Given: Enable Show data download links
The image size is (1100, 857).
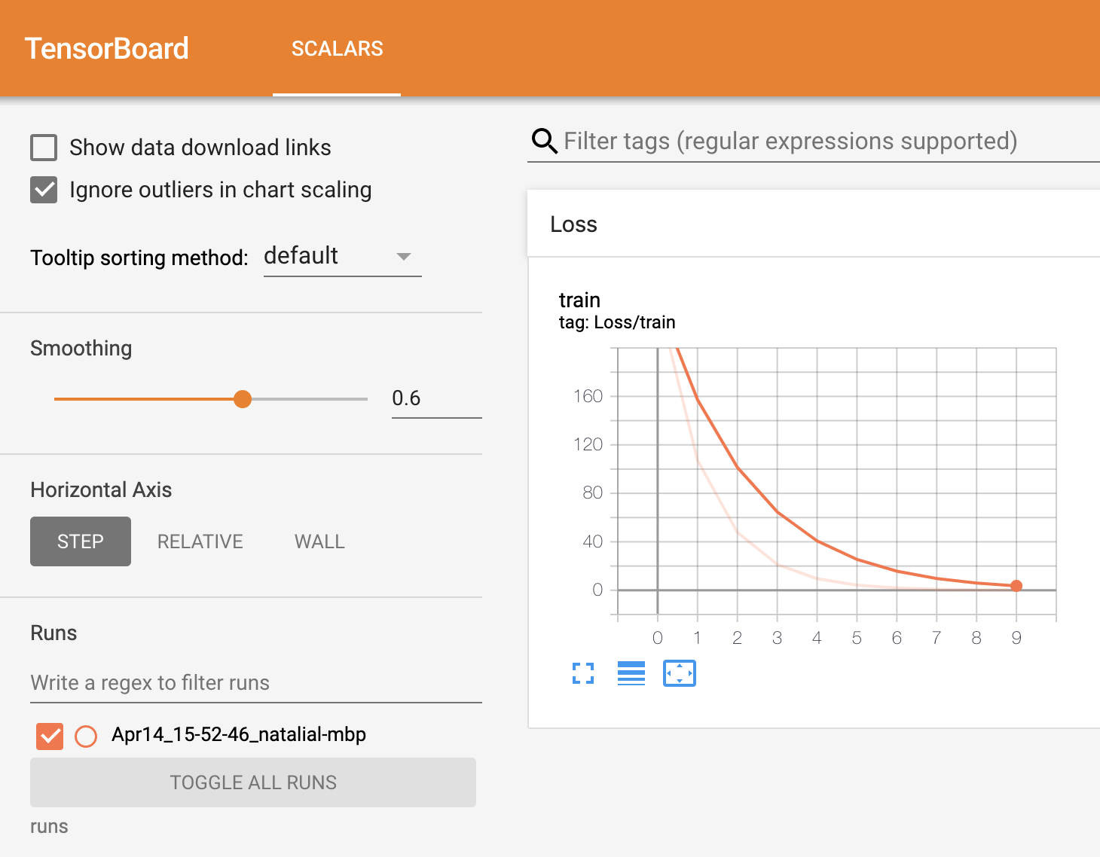Looking at the screenshot, I should point(43,148).
